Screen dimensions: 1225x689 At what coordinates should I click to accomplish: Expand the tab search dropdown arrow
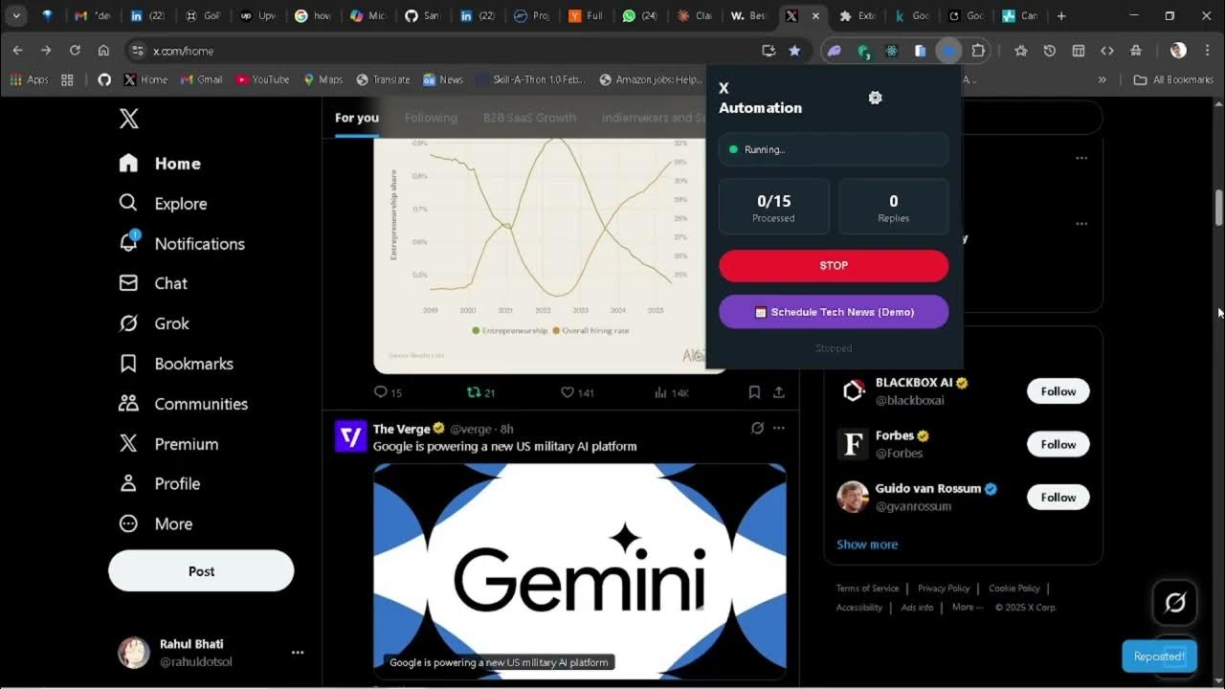click(16, 16)
